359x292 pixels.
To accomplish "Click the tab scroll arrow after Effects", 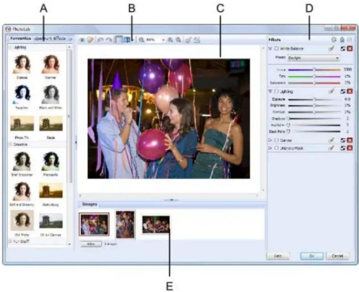I will (x=71, y=39).
